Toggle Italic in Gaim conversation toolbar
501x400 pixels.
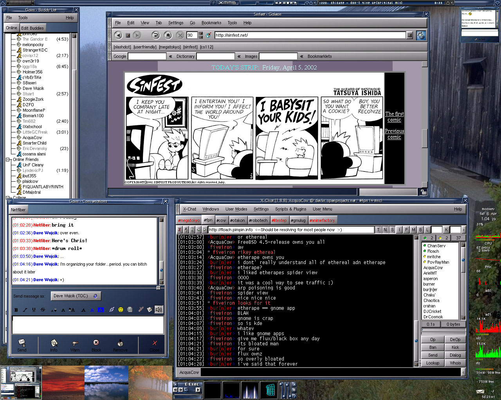coord(25,310)
